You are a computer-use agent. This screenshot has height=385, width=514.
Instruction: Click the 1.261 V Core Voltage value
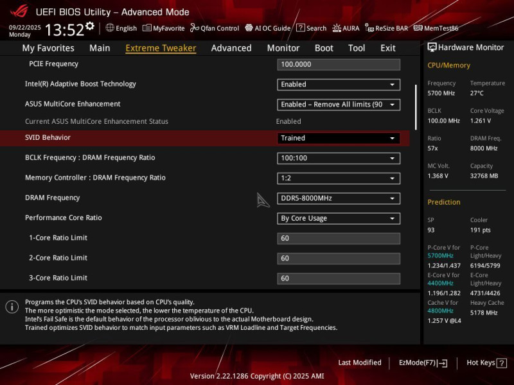tap(480, 121)
